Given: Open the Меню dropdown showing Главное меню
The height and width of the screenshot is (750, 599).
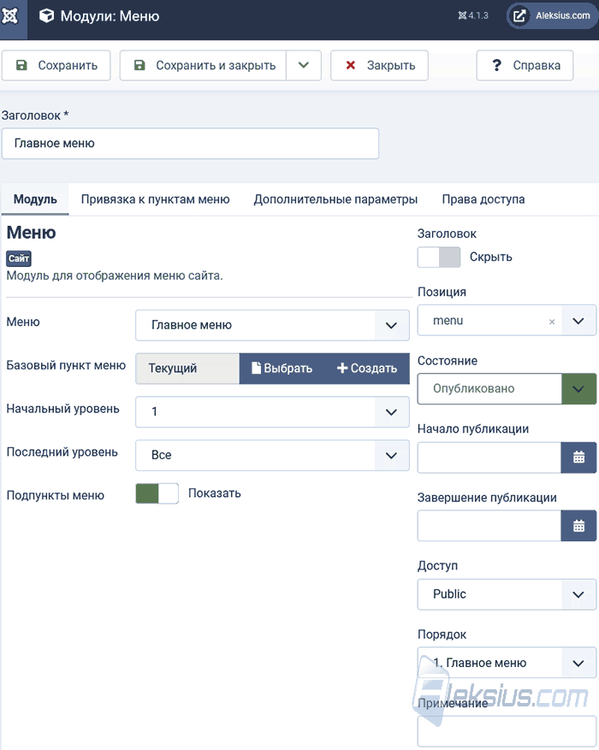Looking at the screenshot, I should pos(272,325).
